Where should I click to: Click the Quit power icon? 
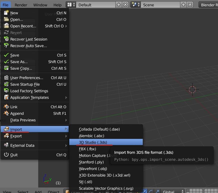tap(6, 154)
